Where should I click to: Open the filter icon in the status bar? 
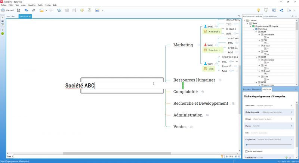(222, 156)
